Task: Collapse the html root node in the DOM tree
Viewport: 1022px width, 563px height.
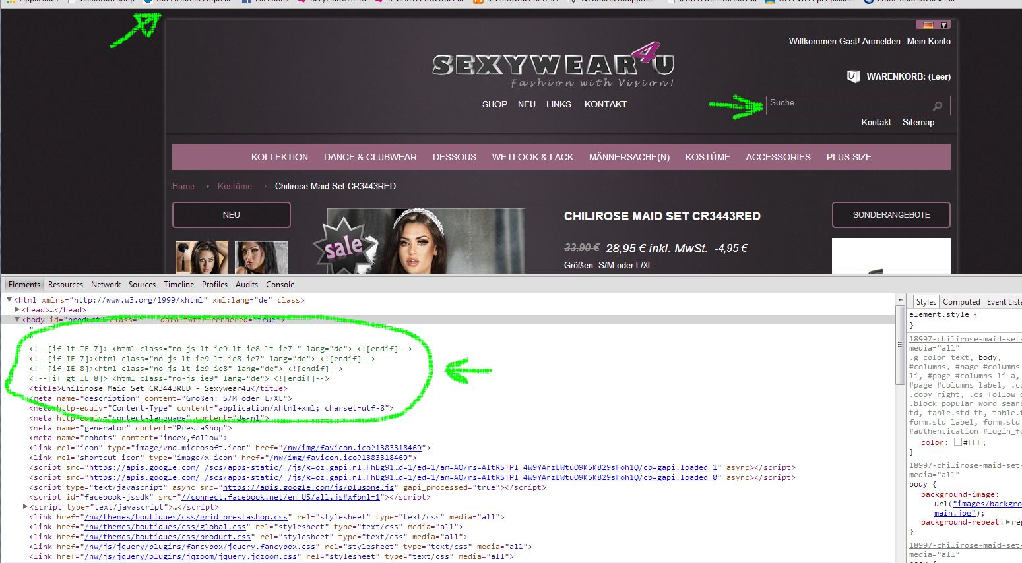Action: (9, 300)
